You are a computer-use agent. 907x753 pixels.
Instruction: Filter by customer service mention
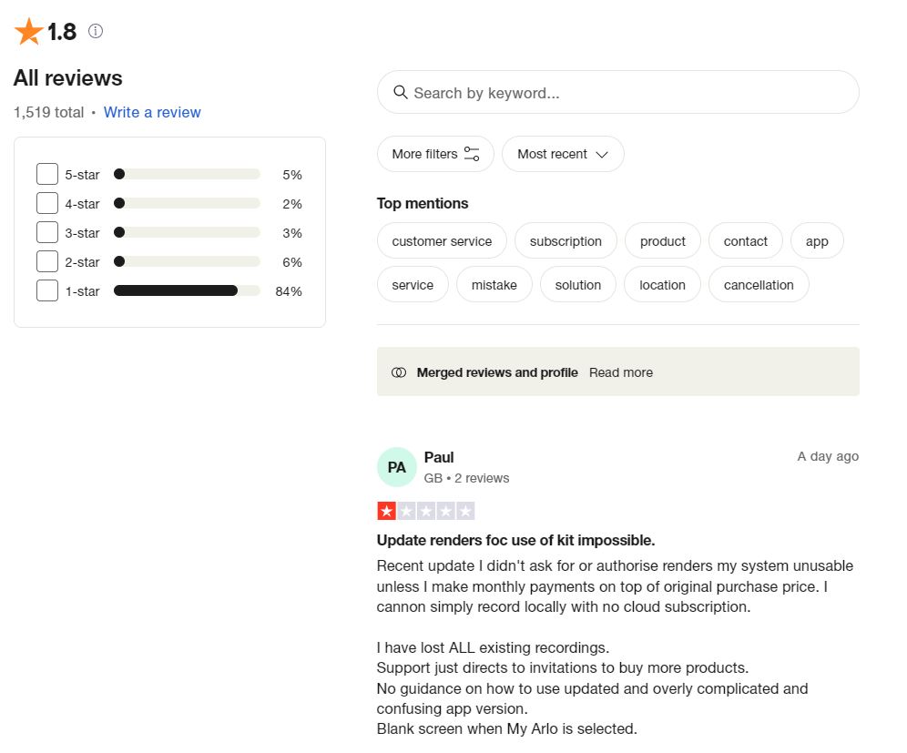point(442,240)
